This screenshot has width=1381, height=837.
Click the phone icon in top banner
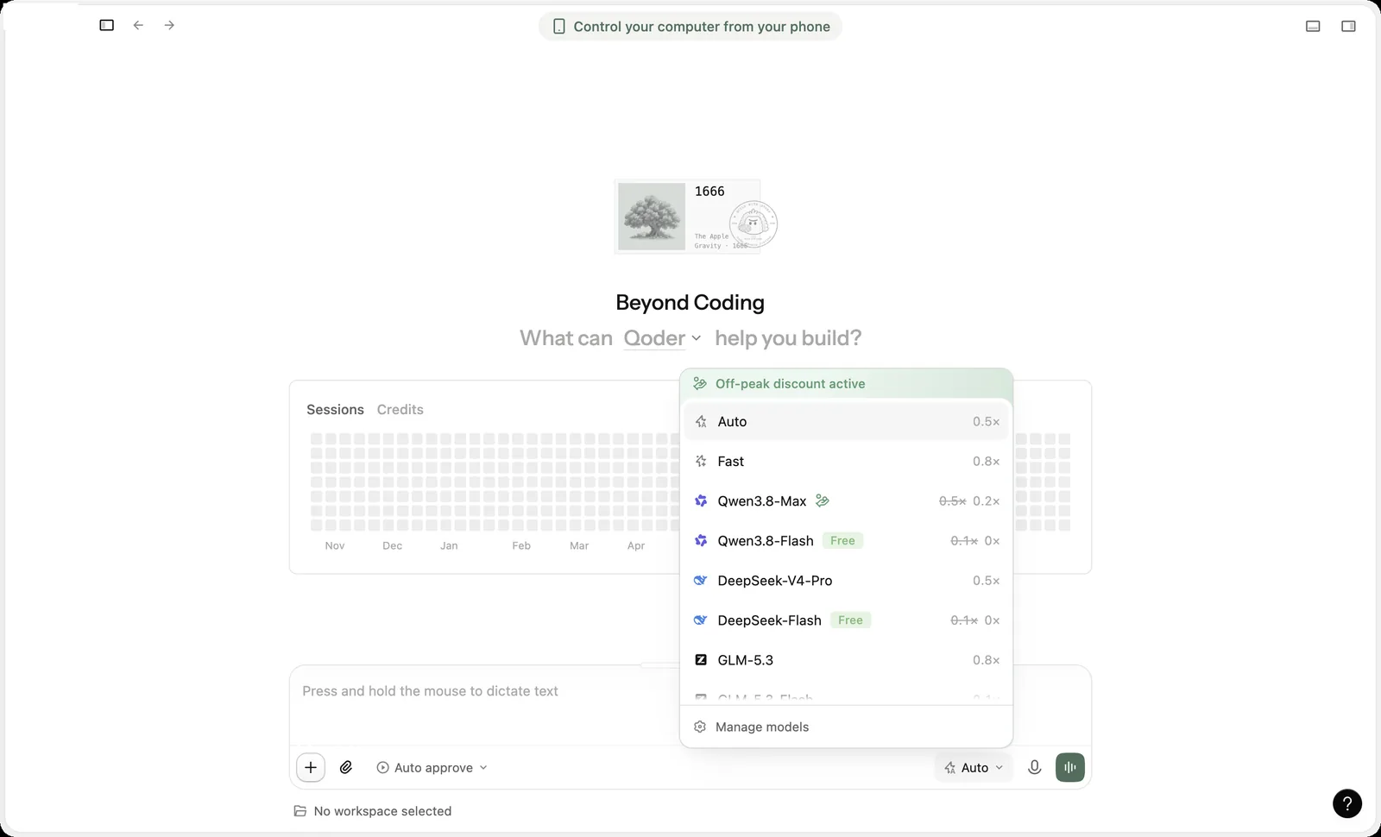[558, 27]
